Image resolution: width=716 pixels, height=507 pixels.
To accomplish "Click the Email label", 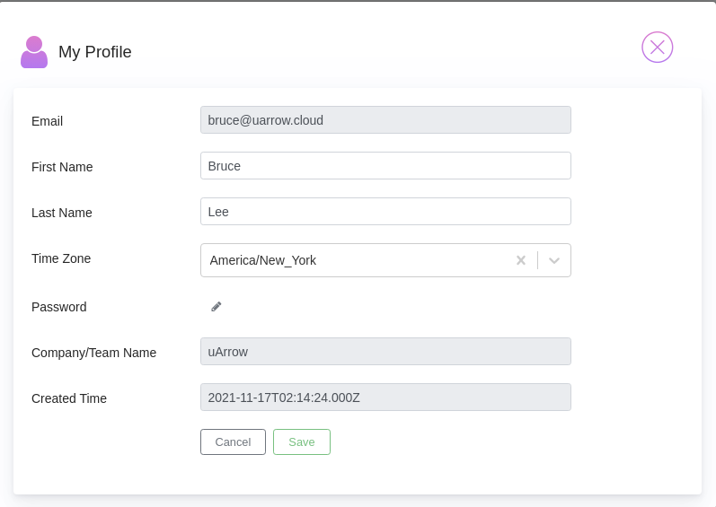I will (47, 121).
